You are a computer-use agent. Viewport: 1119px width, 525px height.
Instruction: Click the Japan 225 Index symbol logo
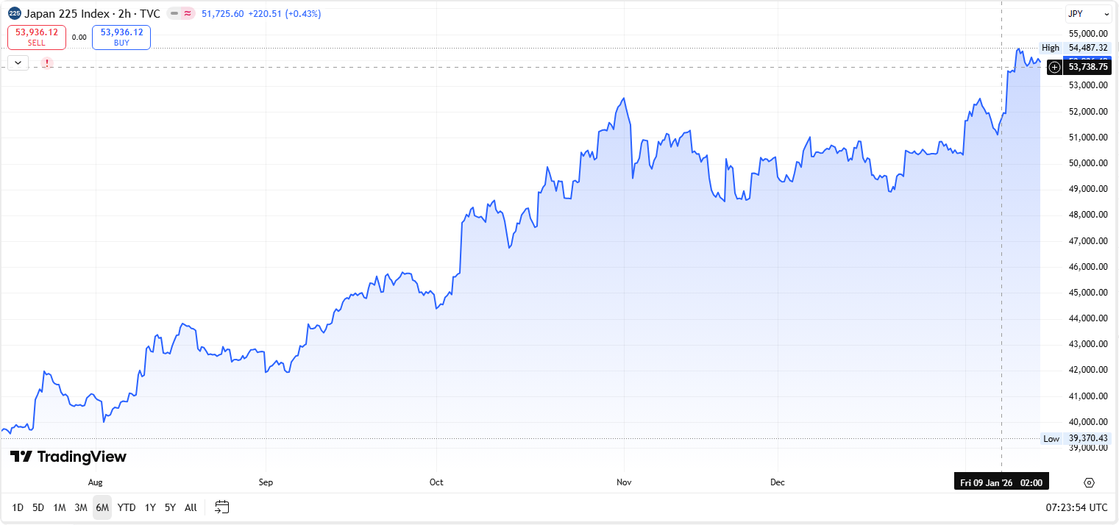(15, 13)
